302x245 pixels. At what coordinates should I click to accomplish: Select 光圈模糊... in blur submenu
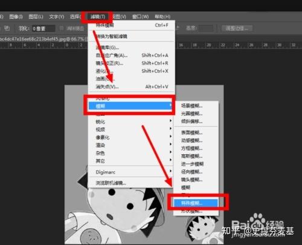click(x=196, y=114)
